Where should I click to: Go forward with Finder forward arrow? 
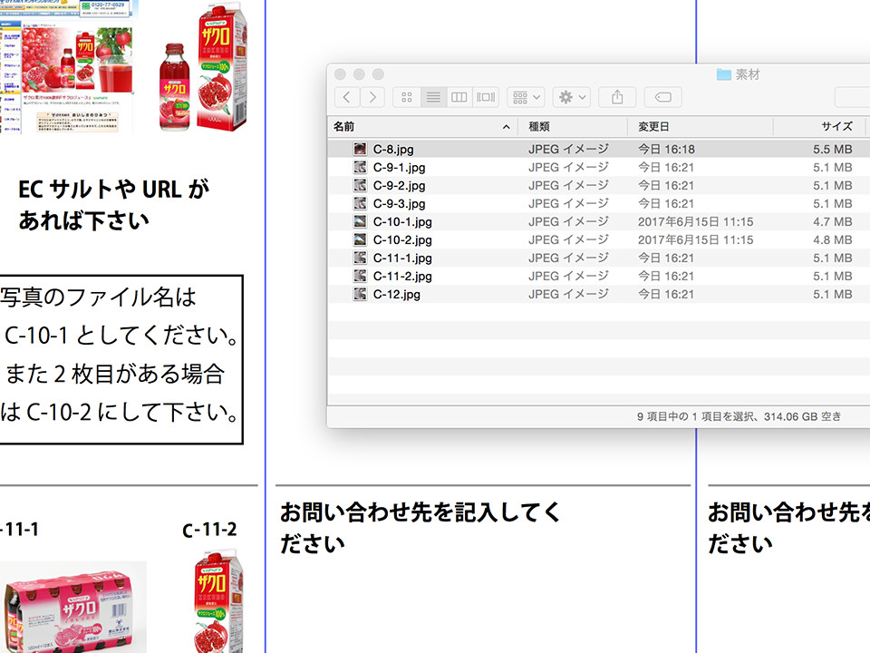tap(372, 97)
